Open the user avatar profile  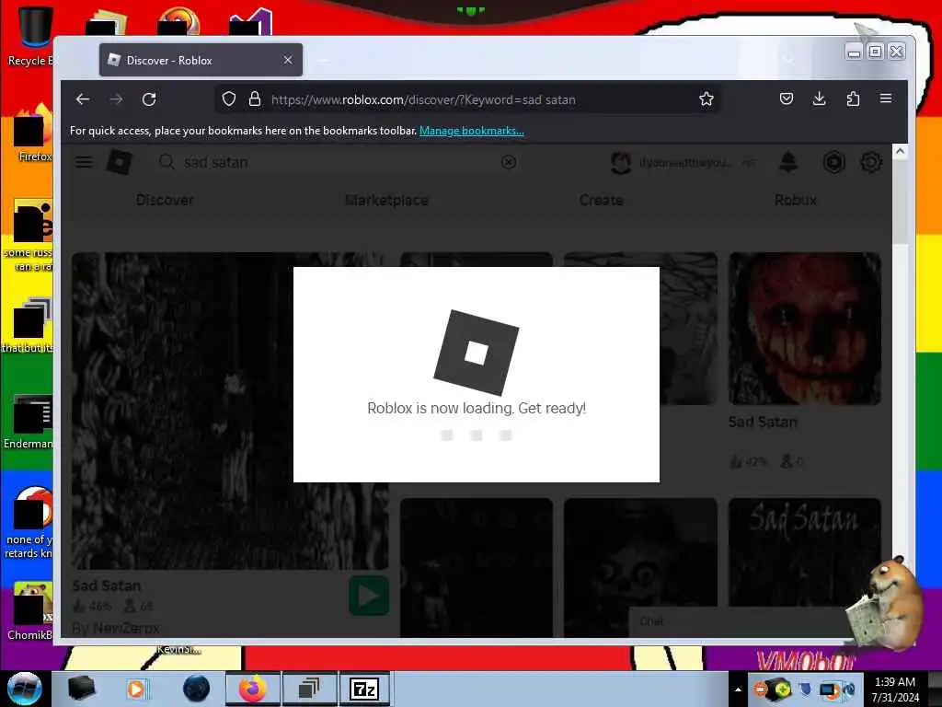[x=621, y=162]
